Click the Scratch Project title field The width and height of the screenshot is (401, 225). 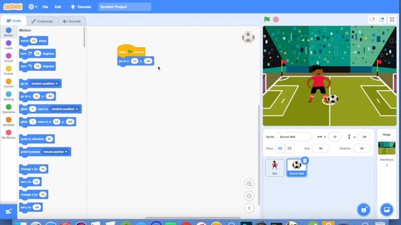pyautogui.click(x=125, y=7)
